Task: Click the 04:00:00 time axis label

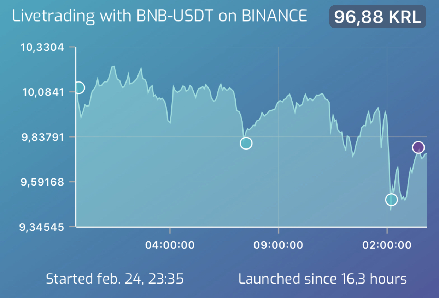Action: coord(170,245)
